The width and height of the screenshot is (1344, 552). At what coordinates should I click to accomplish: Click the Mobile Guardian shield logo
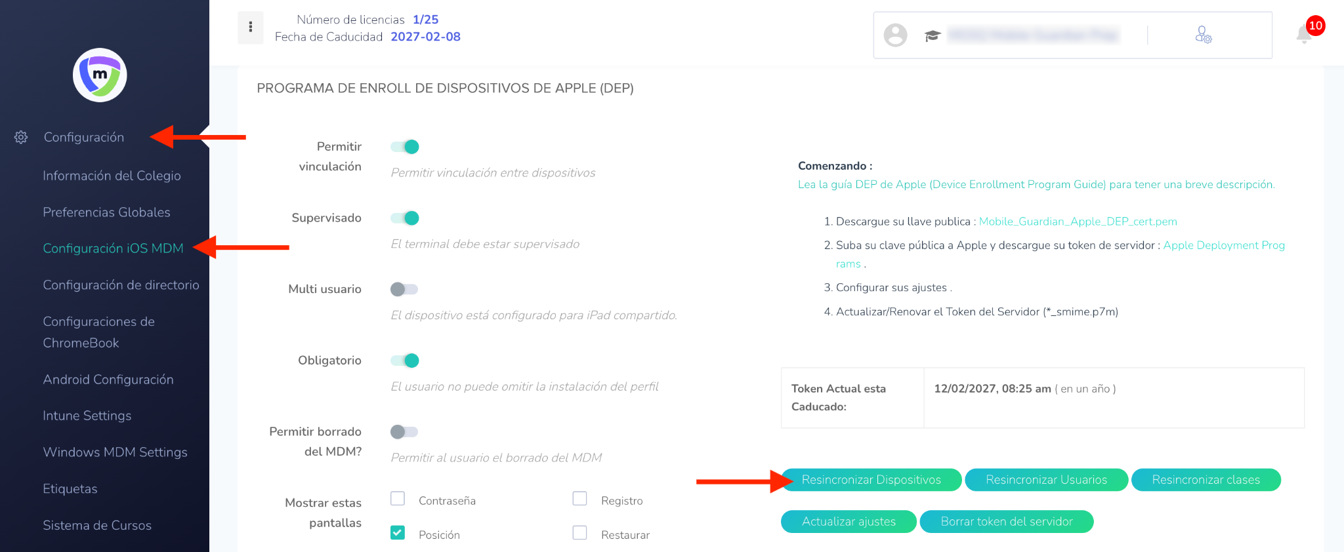(100, 75)
